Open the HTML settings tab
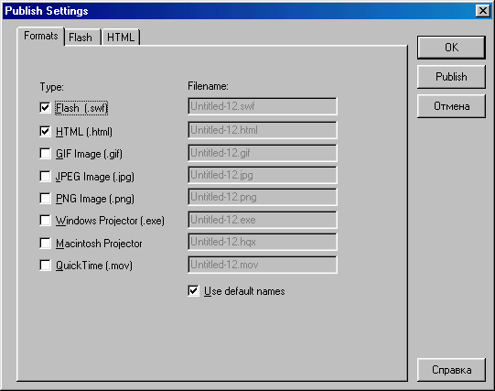Screen dimensions: 495x391 (x=121, y=38)
